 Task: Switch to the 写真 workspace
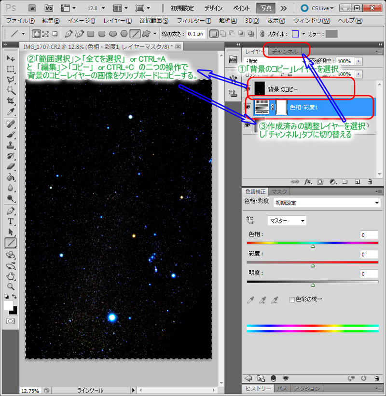pos(266,8)
